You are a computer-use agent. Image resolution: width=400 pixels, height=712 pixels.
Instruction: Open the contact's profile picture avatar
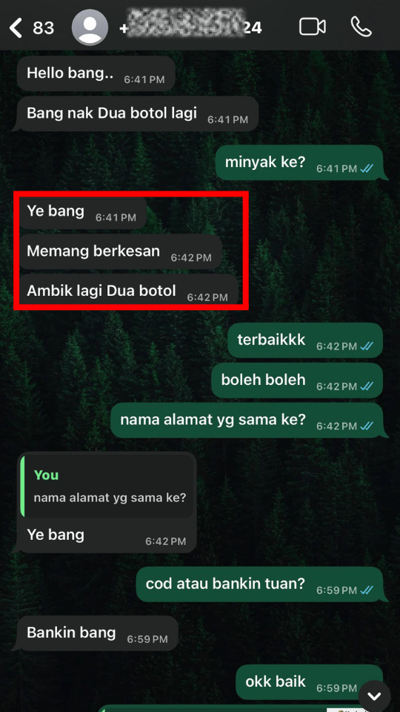[90, 27]
